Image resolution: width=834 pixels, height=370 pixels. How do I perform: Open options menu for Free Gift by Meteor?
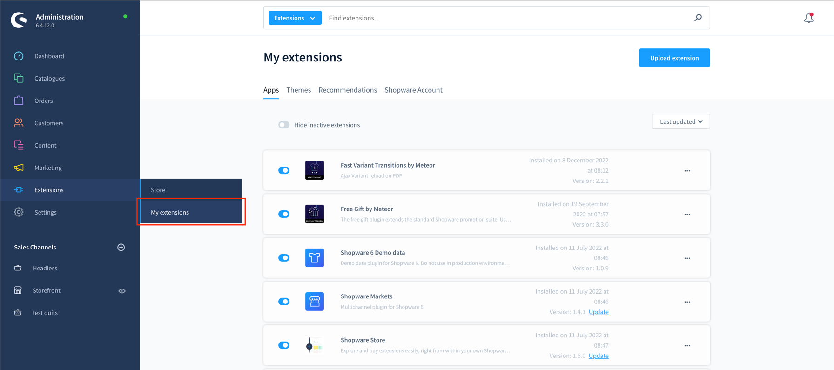[687, 215]
